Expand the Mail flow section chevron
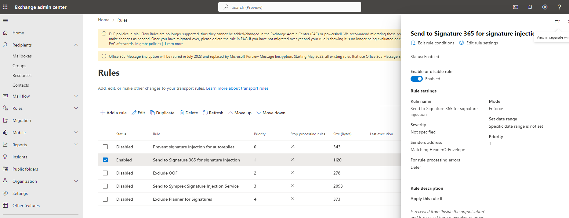 pos(76,96)
